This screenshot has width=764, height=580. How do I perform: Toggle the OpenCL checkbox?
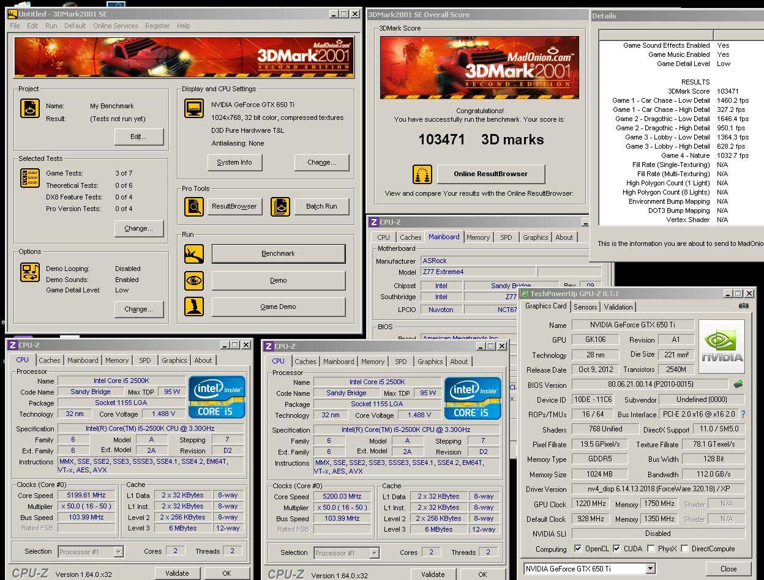578,548
